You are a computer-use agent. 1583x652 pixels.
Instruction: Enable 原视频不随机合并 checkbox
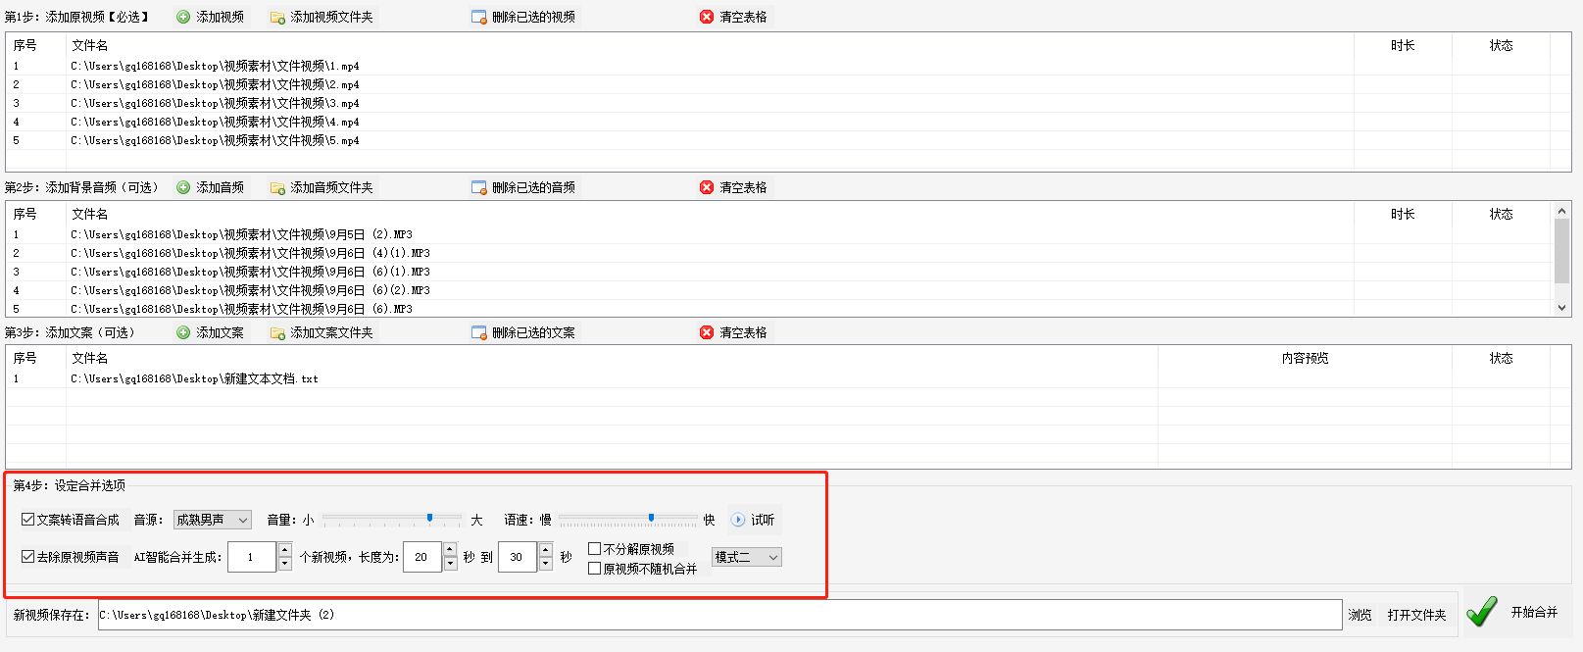point(594,568)
